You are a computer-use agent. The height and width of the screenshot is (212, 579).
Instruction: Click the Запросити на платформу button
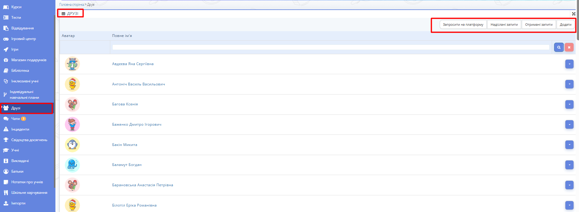coord(463,25)
